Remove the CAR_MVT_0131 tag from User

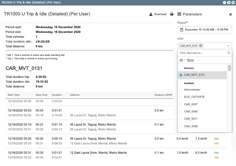click(201, 46)
